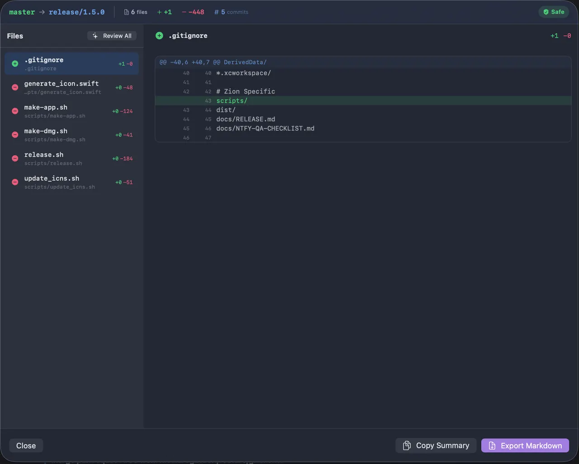Screen dimensions: 579x464
Task: Click the diff line # Zion Specific
Action: click(363, 91)
